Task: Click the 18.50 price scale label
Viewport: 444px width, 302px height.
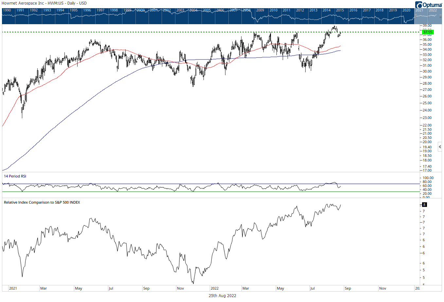Action: pos(427,156)
